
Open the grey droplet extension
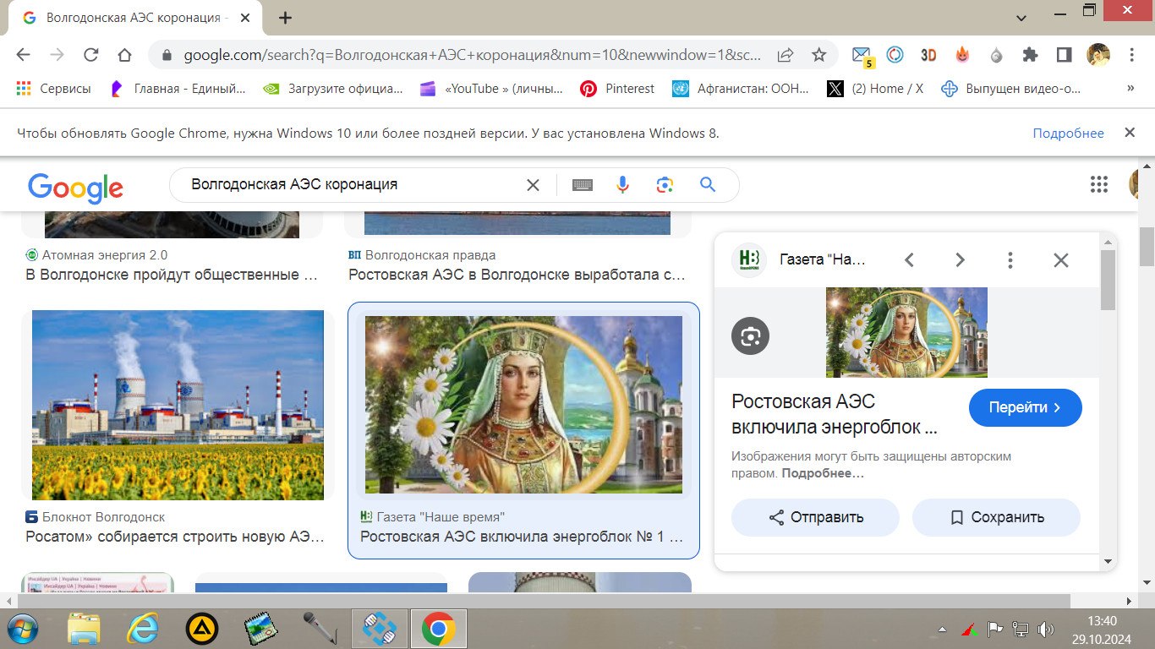pyautogui.click(x=996, y=56)
